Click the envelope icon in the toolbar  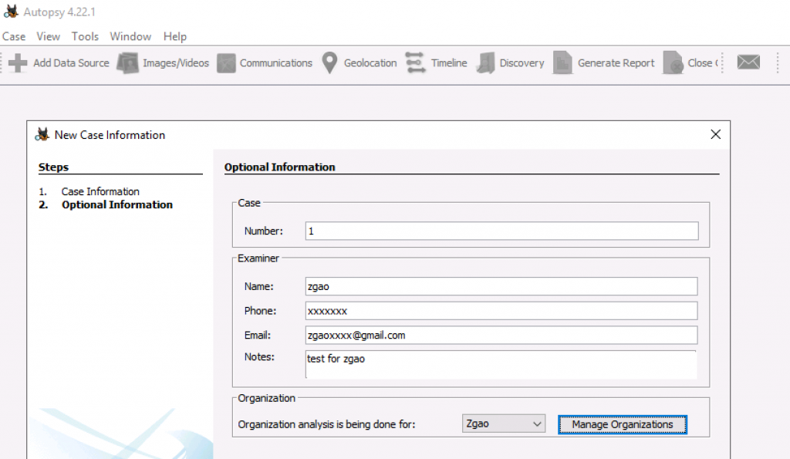click(x=748, y=62)
